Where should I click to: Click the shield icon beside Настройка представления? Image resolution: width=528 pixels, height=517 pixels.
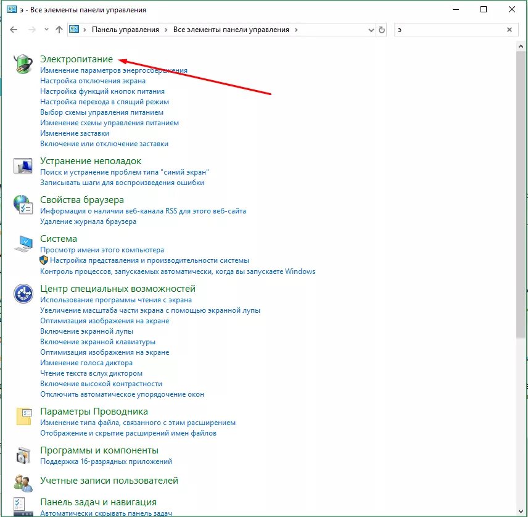point(44,260)
